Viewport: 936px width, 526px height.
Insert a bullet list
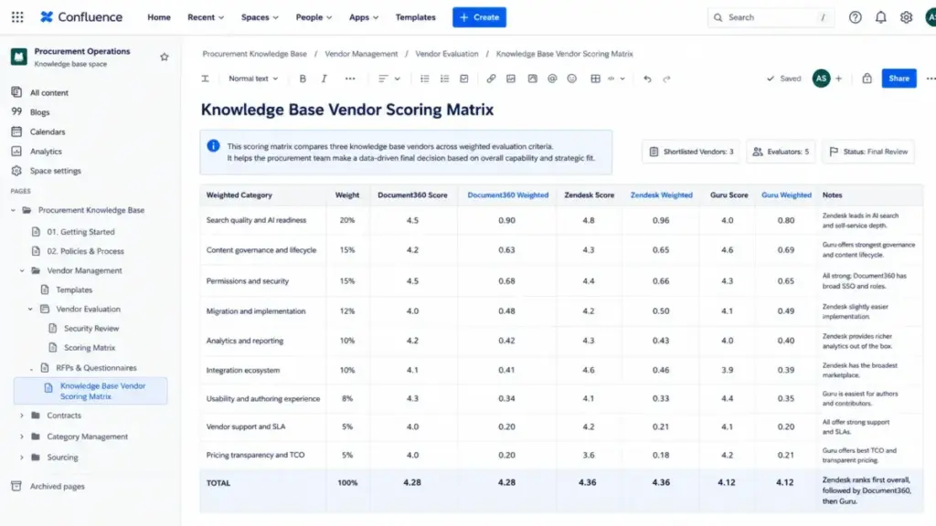pos(424,79)
